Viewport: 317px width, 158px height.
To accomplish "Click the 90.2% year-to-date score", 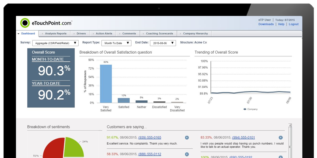I will tap(54, 95).
